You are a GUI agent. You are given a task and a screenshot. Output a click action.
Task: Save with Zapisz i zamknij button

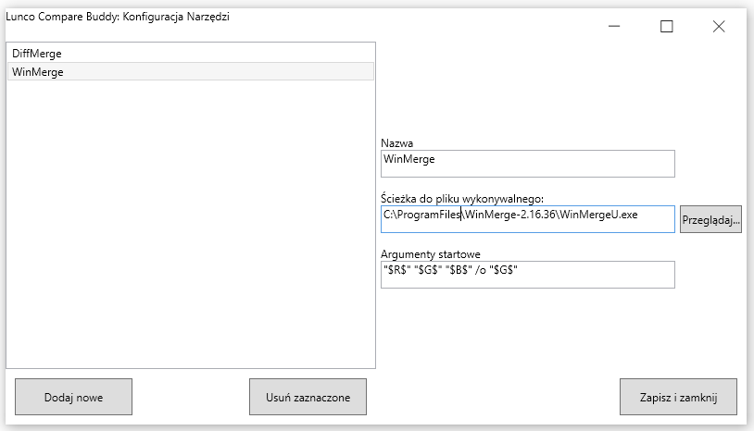point(678,397)
